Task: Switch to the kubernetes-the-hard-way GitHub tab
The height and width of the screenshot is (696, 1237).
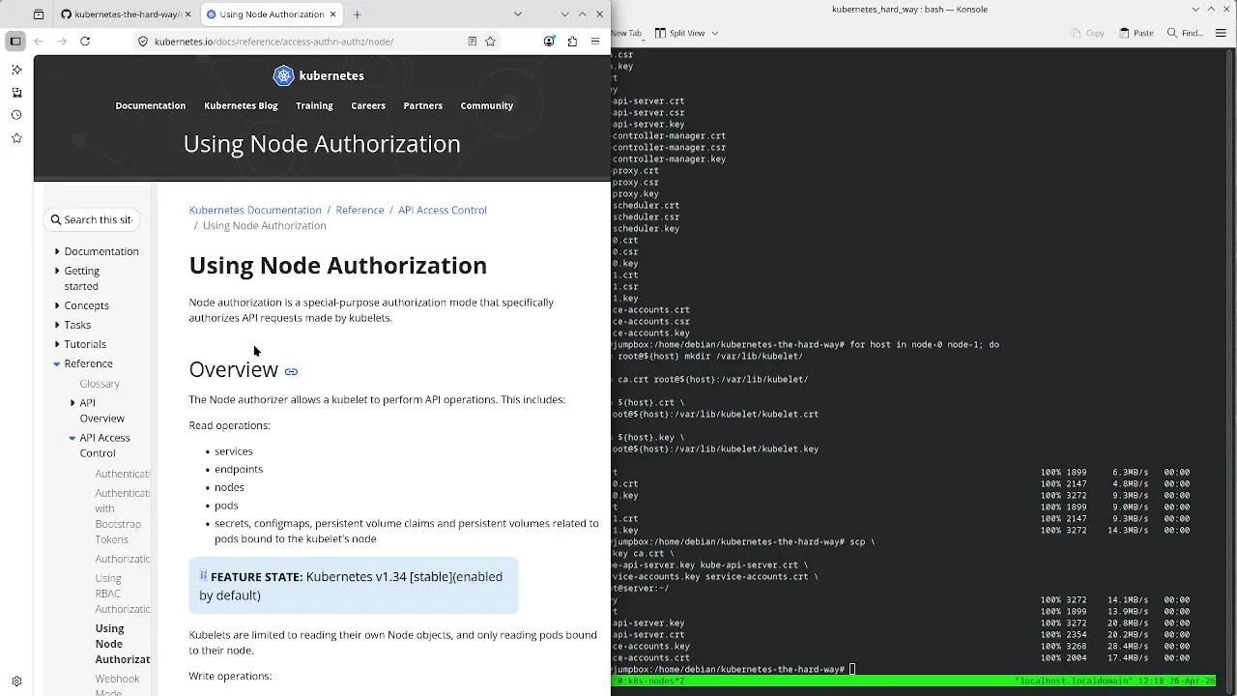Action: 124,14
